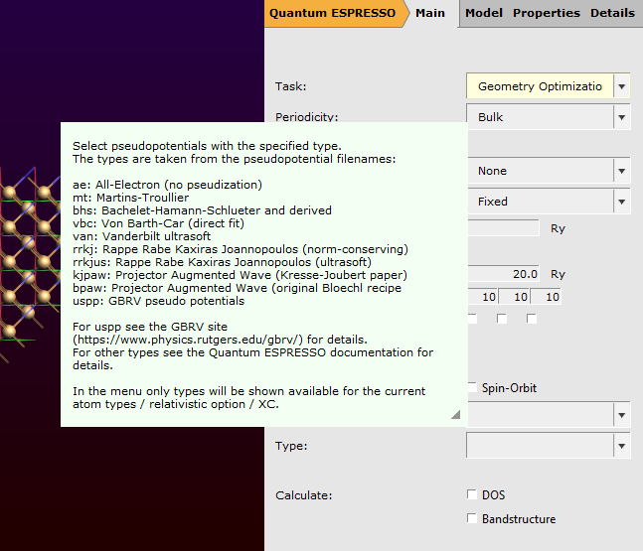Enable the Spin-Orbit checkbox

point(472,387)
